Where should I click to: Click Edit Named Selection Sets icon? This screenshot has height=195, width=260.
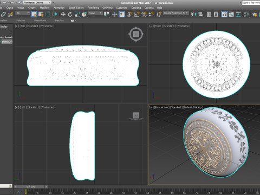tap(159, 14)
